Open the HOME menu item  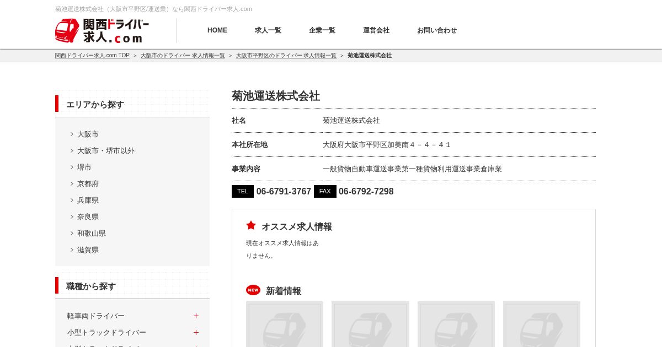pyautogui.click(x=217, y=30)
